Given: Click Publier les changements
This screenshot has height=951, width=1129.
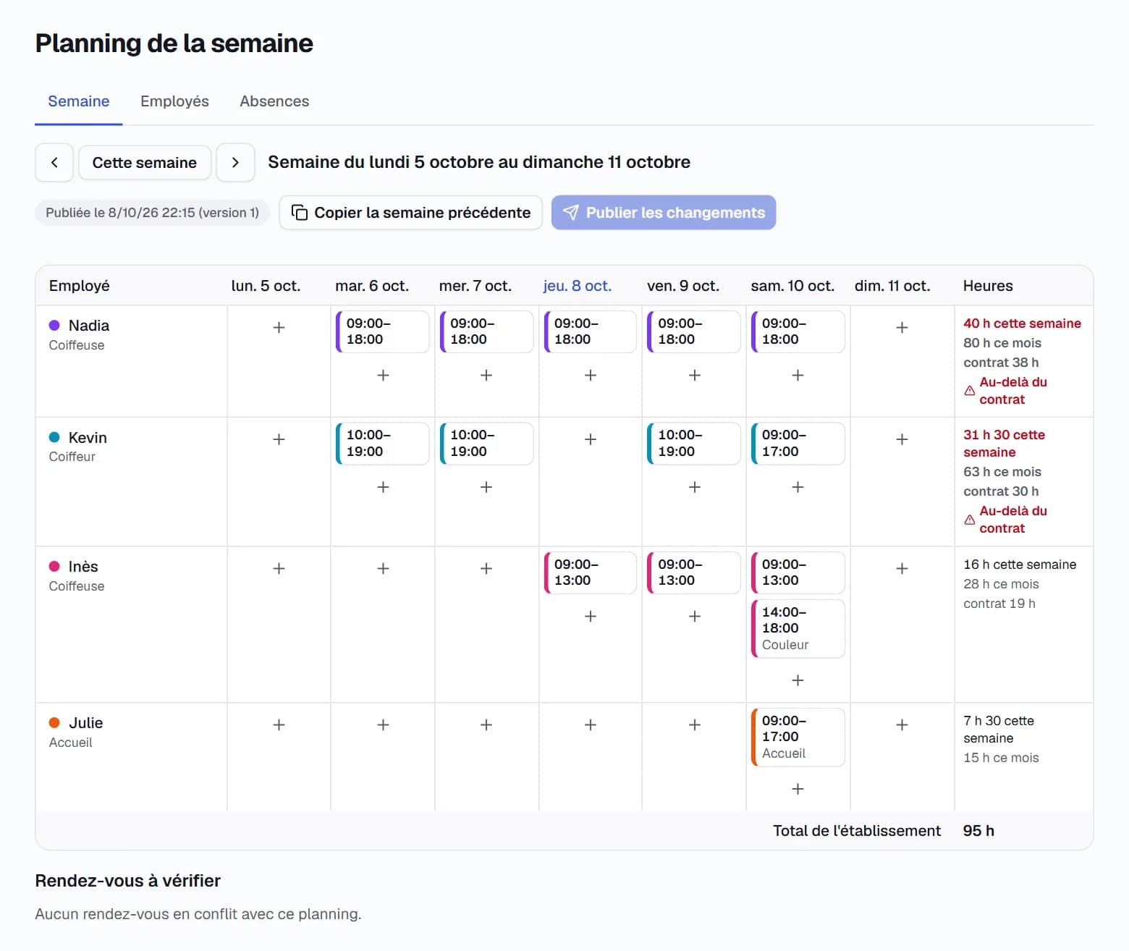Looking at the screenshot, I should [664, 213].
